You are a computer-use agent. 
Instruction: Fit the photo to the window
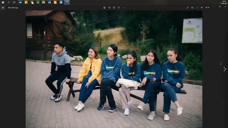[x=192, y=7]
